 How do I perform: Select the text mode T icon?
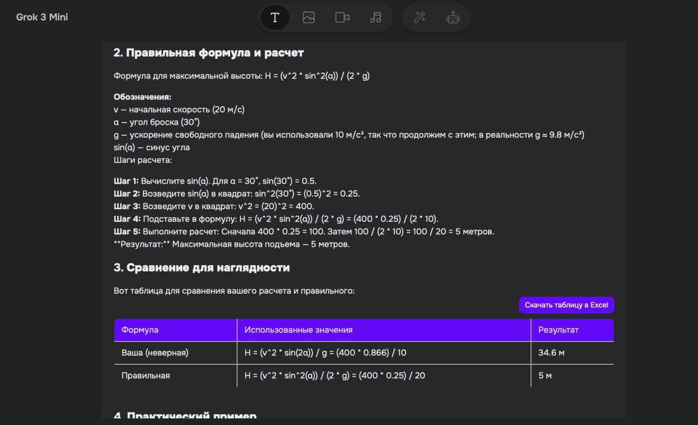pos(275,17)
